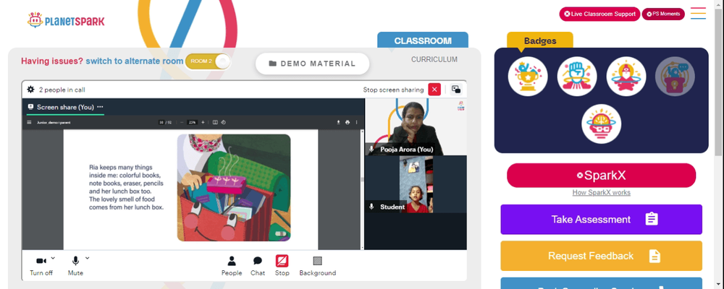724x289 pixels.
Task: Click the Student video tile
Action: coord(416,184)
